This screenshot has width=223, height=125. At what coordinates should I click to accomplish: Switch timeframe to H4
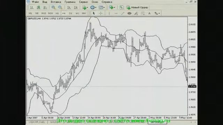(64, 13)
